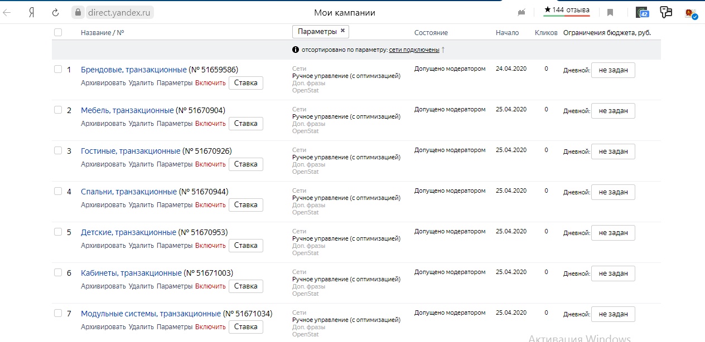Open Спальни, транзакционные campaign
This screenshot has width=705, height=342.
(129, 192)
